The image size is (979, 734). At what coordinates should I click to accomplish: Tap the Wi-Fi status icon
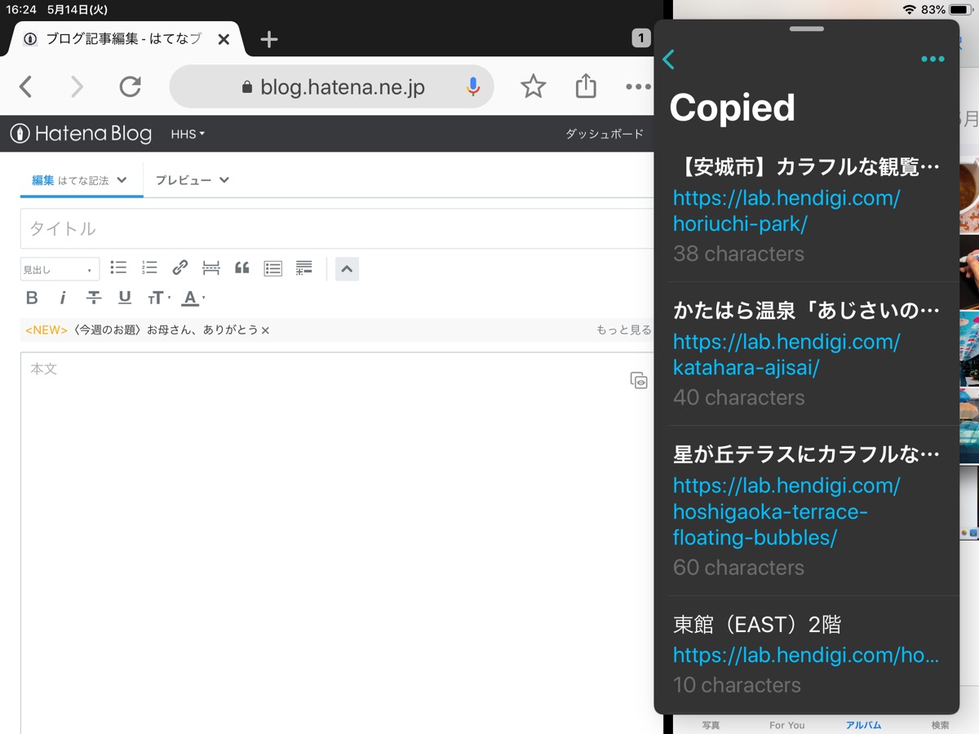pos(909,10)
